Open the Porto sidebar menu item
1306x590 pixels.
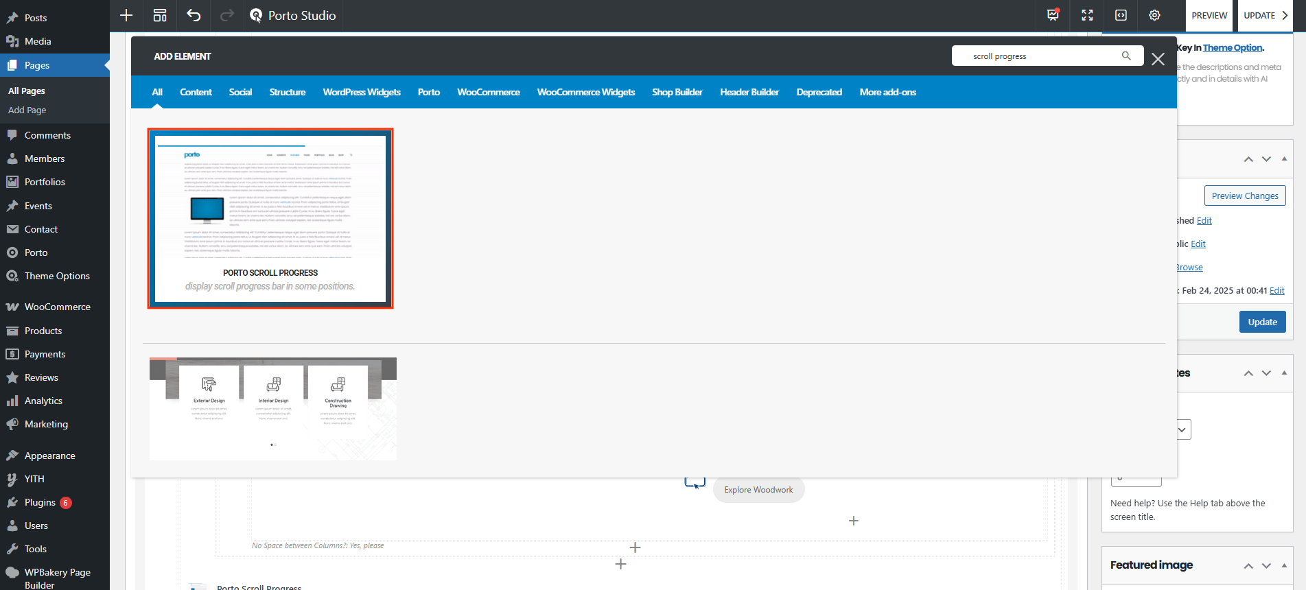[x=36, y=252]
